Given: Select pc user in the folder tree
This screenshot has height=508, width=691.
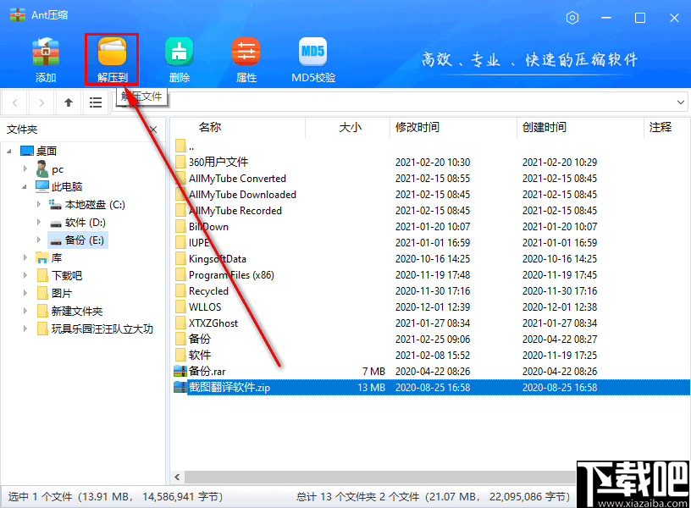Looking at the screenshot, I should [50, 169].
